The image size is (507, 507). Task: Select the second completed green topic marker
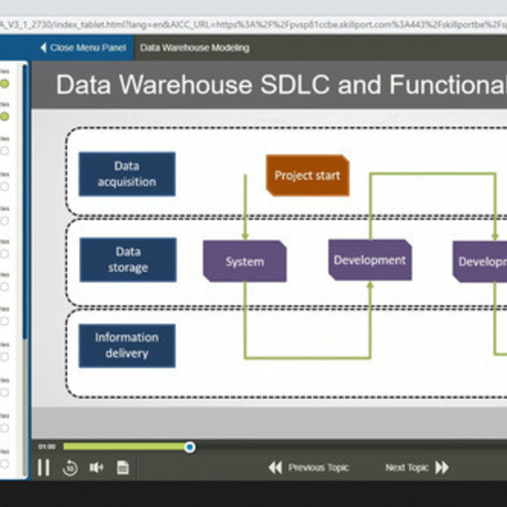click(4, 117)
